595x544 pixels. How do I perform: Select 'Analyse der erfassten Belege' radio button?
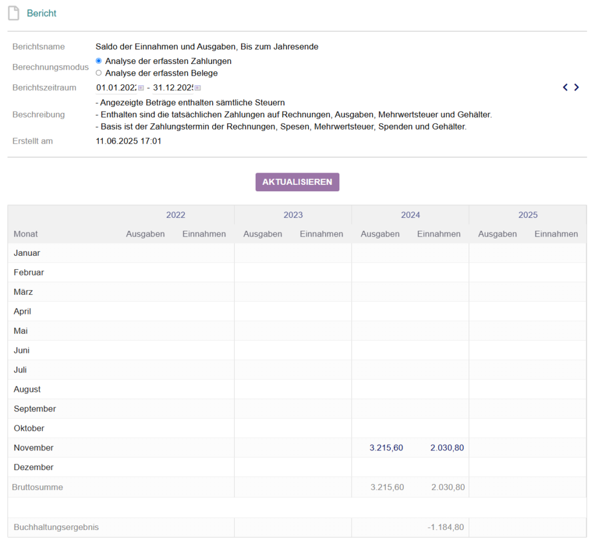coord(99,73)
